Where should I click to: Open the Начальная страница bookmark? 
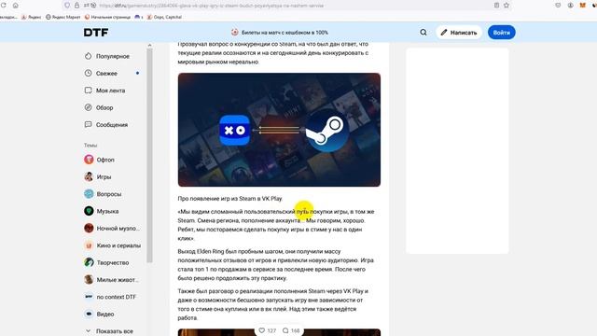click(108, 17)
